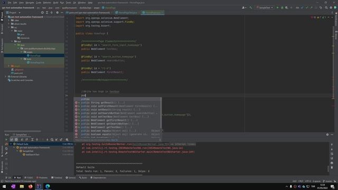This screenshot has width=338, height=190.
Task: Select opened file target icon in Project panel
Action: (x=42, y=13)
